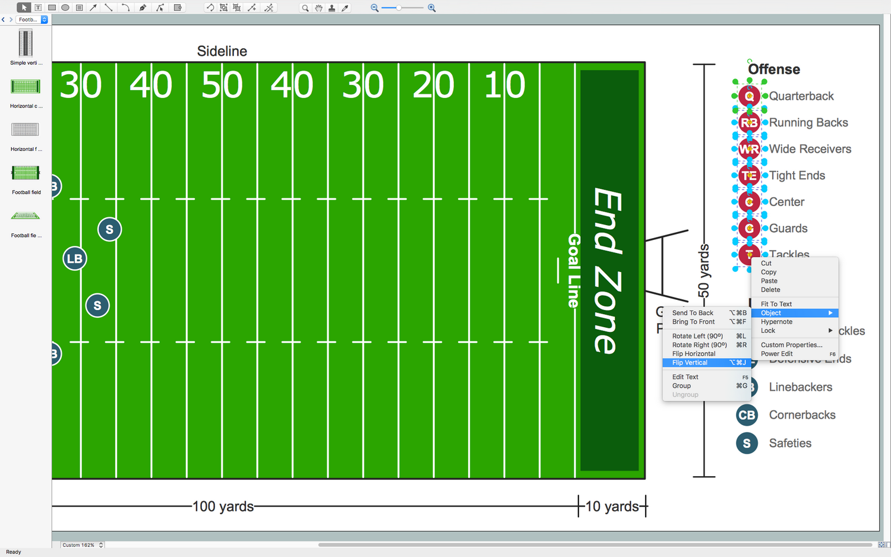The image size is (891, 557).
Task: Expand the Object submenu arrow
Action: (830, 313)
